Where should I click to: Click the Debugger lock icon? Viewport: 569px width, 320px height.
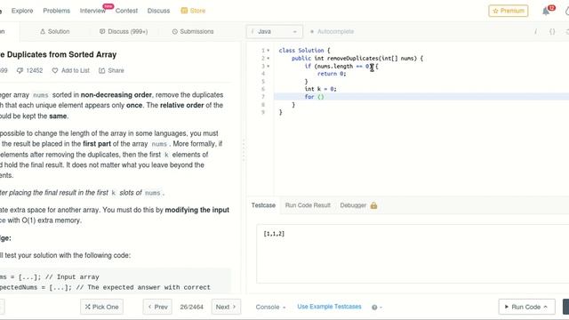pos(373,205)
